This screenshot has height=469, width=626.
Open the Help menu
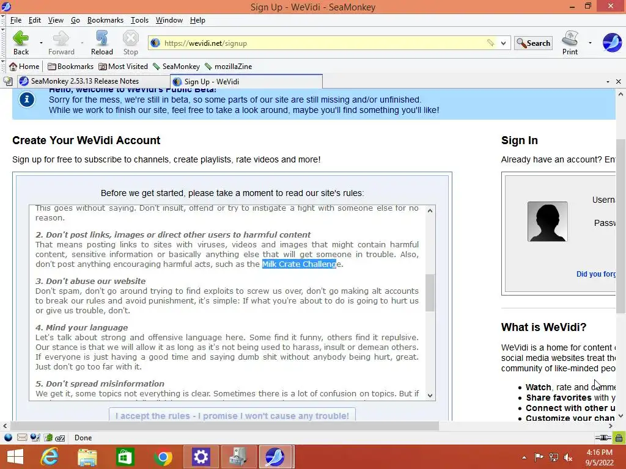pos(197,20)
